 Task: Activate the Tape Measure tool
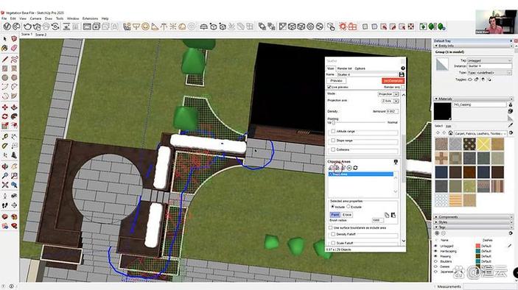click(x=4, y=137)
